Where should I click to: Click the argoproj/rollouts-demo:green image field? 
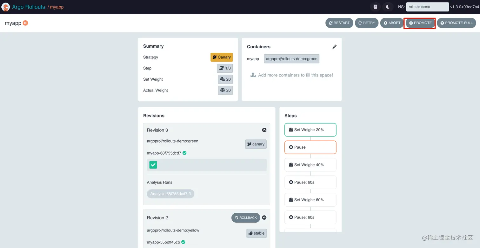point(291,59)
